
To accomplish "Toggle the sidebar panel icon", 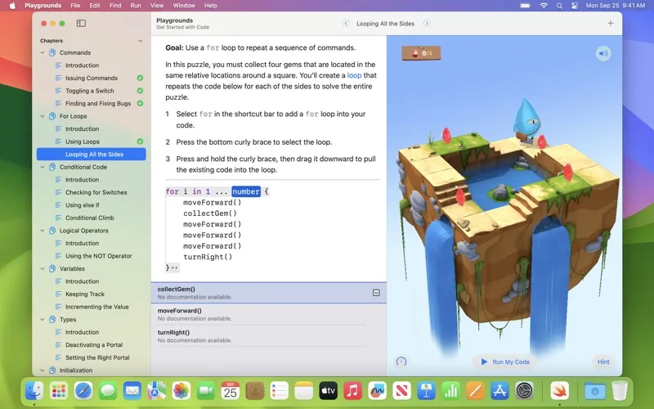I will coord(81,24).
